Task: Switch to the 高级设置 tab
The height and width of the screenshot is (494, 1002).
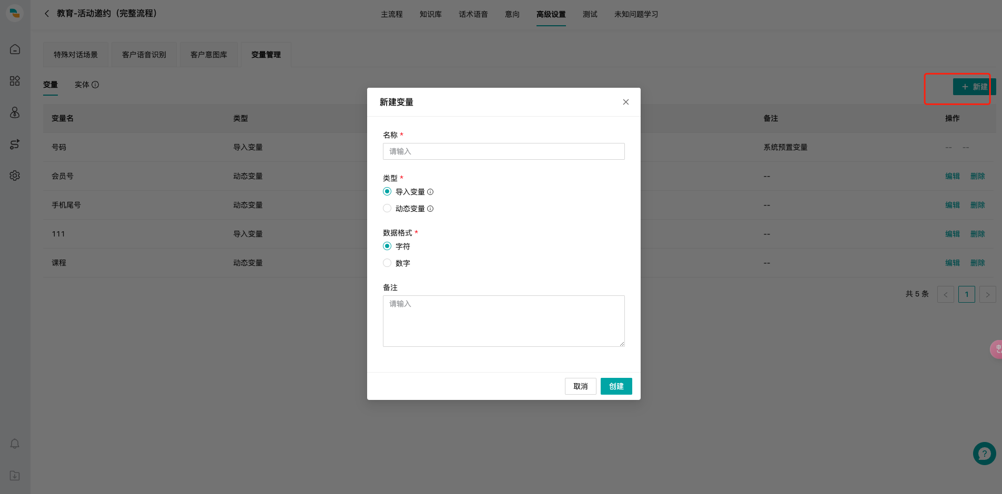Action: [x=551, y=14]
